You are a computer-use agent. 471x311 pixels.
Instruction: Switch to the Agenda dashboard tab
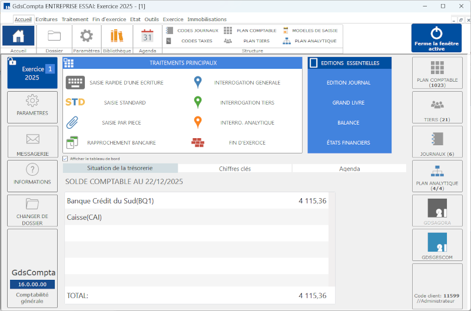click(349, 168)
